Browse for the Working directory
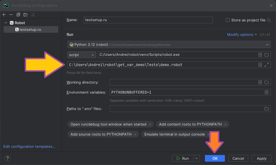The image size is (276, 165). (x=267, y=82)
